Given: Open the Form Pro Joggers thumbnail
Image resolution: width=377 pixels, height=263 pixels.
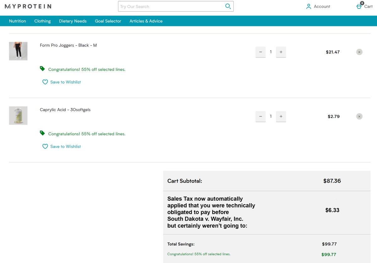Looking at the screenshot, I should pyautogui.click(x=18, y=51).
